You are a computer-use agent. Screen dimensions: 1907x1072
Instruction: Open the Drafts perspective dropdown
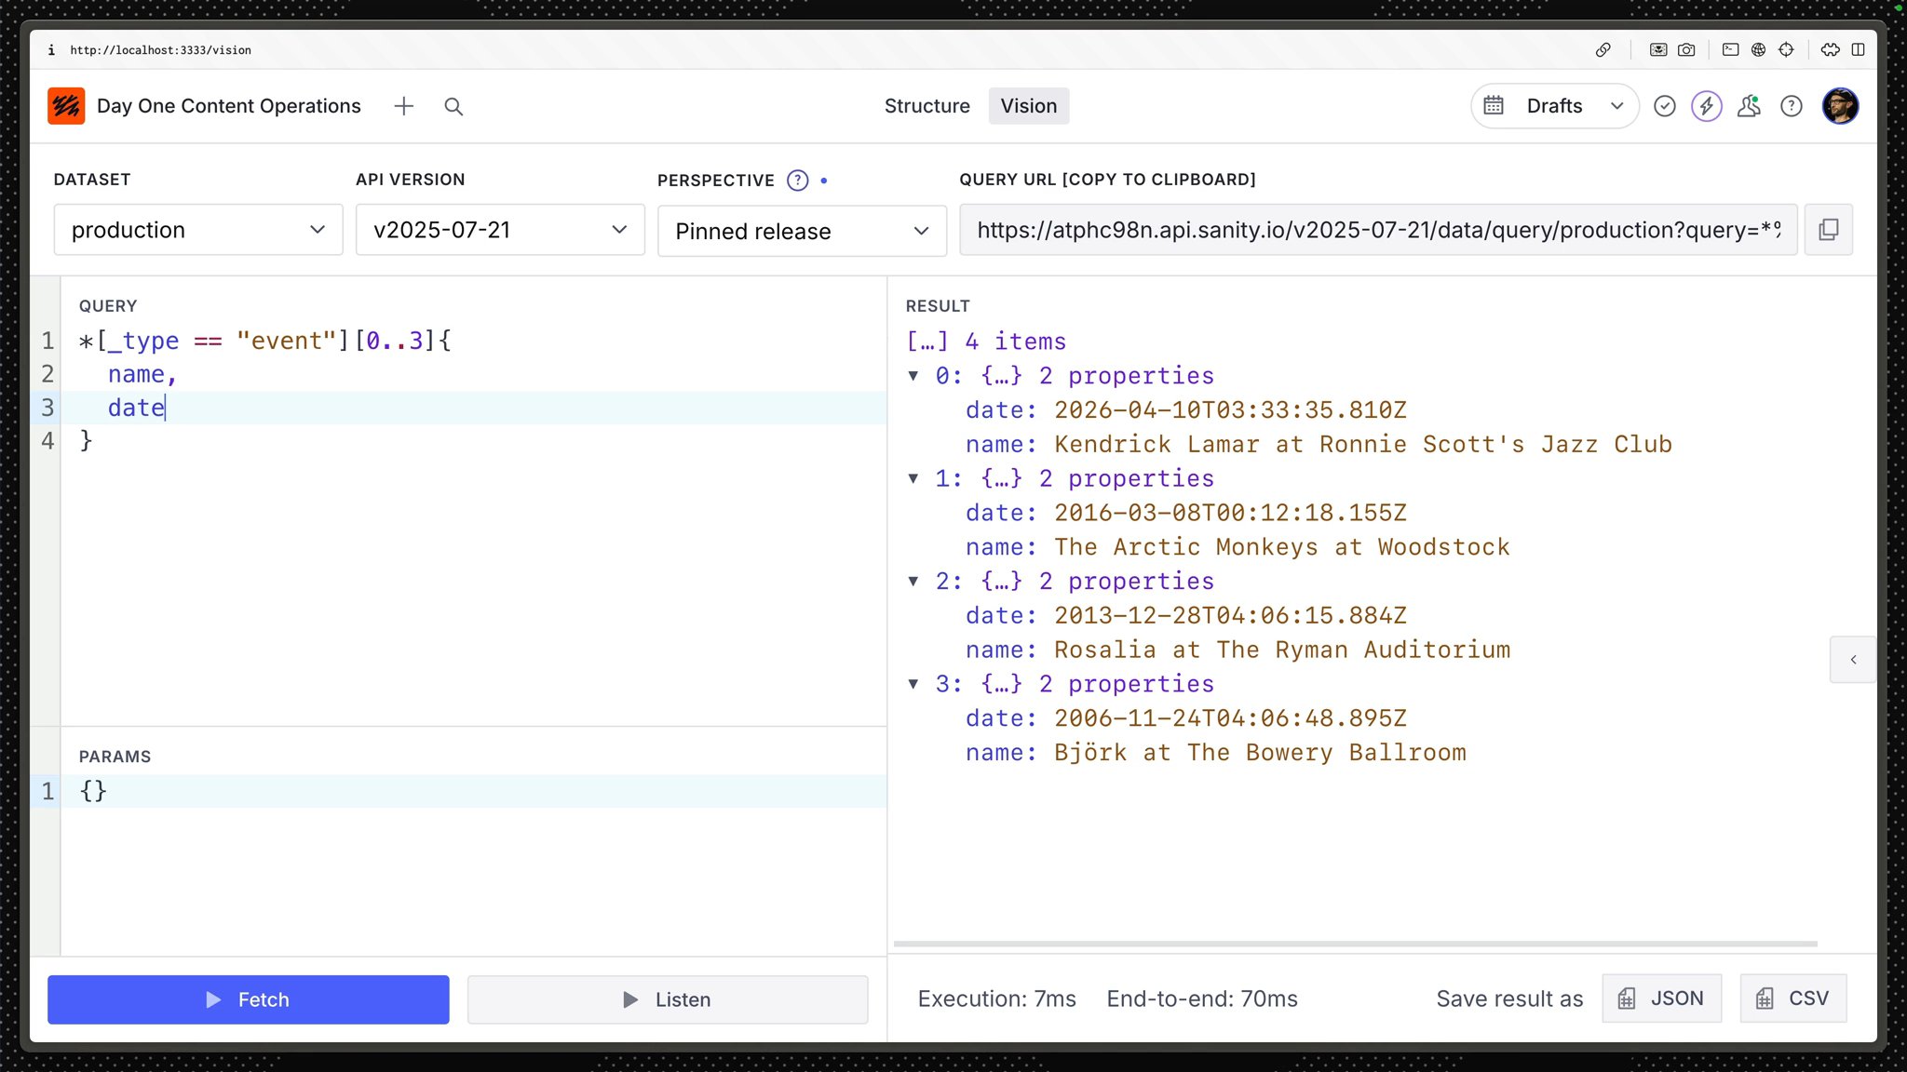pyautogui.click(x=1555, y=106)
